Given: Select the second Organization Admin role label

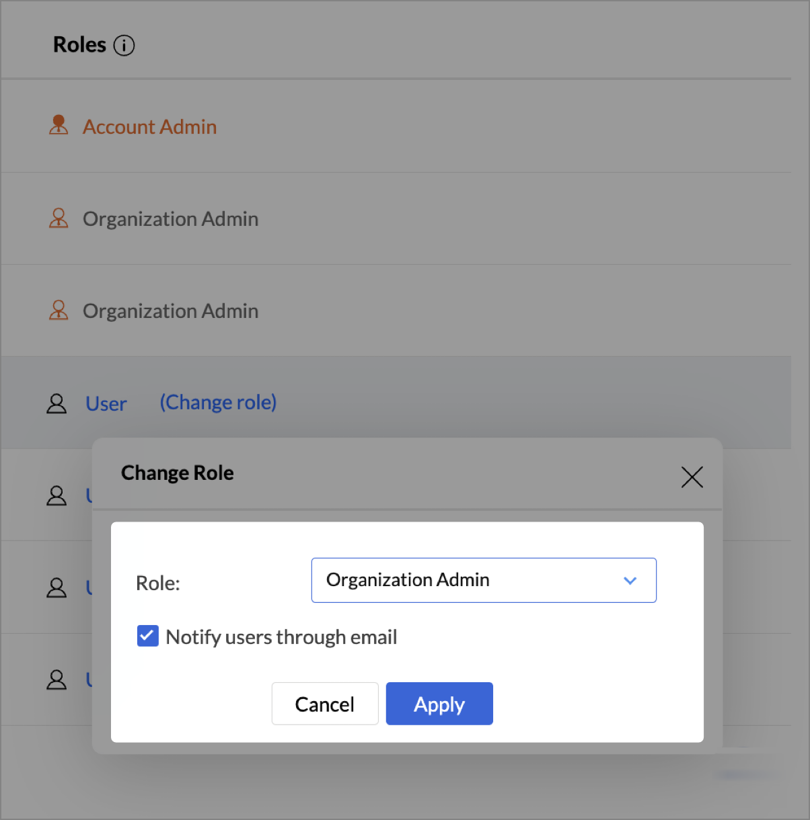Looking at the screenshot, I should click(170, 311).
